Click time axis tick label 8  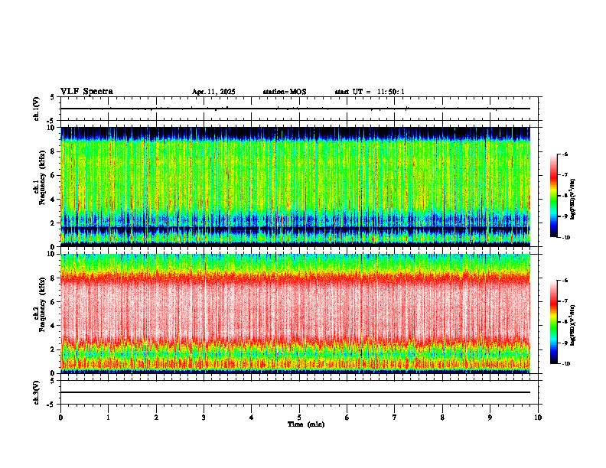coord(442,418)
